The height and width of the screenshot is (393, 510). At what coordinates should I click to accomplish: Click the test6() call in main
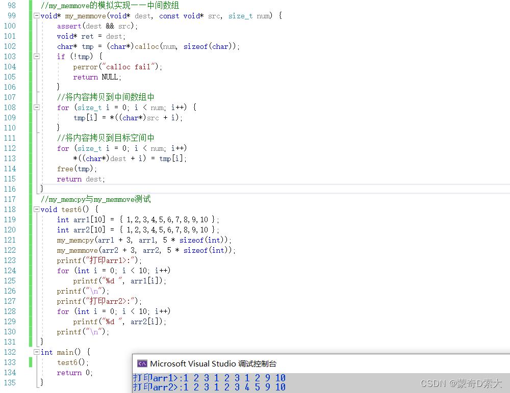pos(73,362)
